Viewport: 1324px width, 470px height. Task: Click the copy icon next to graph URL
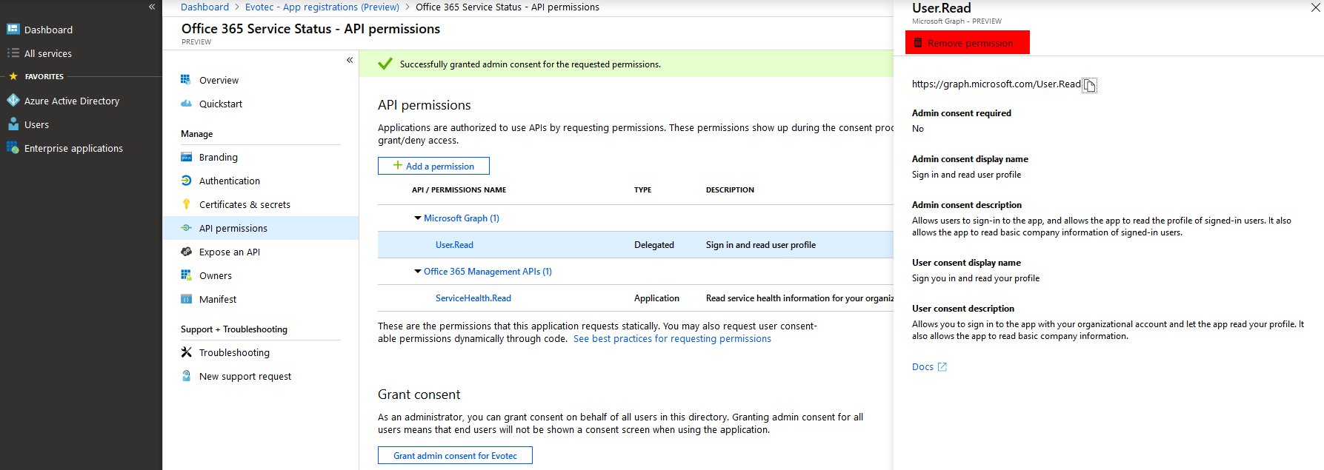(x=1089, y=86)
